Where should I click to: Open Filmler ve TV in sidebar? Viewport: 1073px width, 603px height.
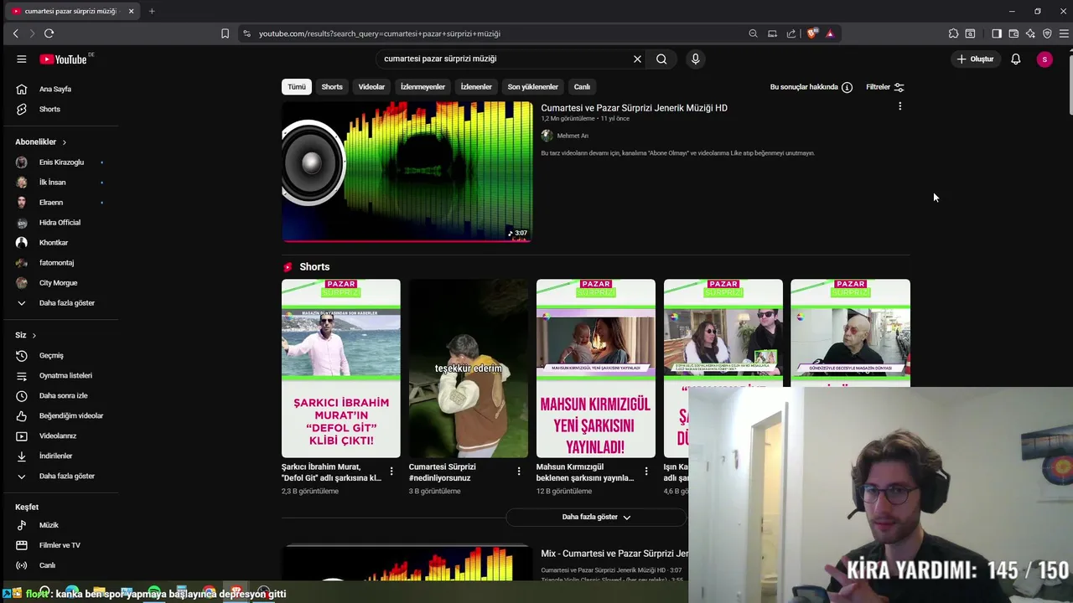click(x=59, y=545)
